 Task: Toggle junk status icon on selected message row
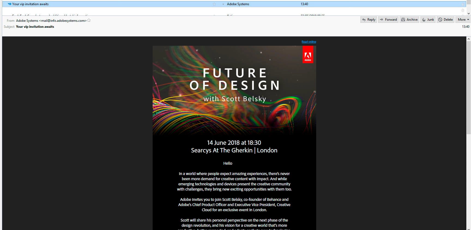(x=463, y=4)
